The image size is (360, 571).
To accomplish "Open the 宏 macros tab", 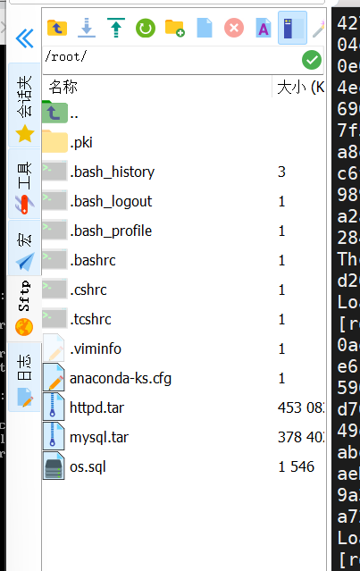I will coord(24,248).
